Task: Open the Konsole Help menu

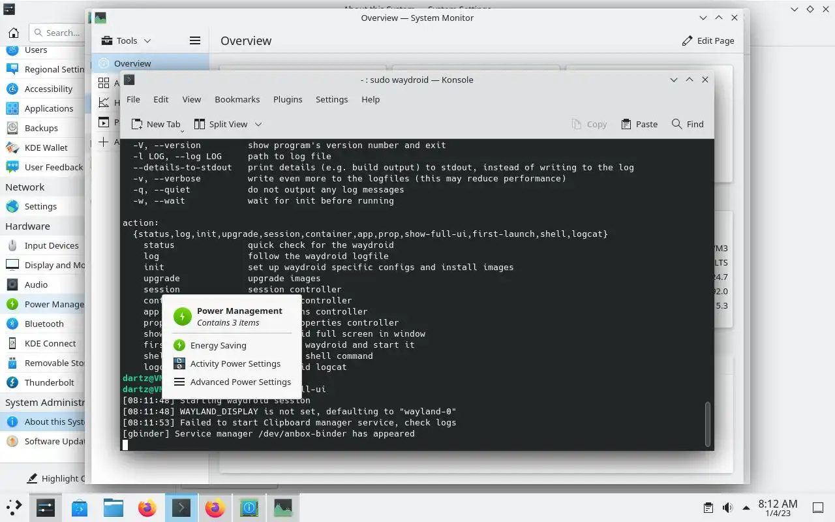Action: coord(371,99)
